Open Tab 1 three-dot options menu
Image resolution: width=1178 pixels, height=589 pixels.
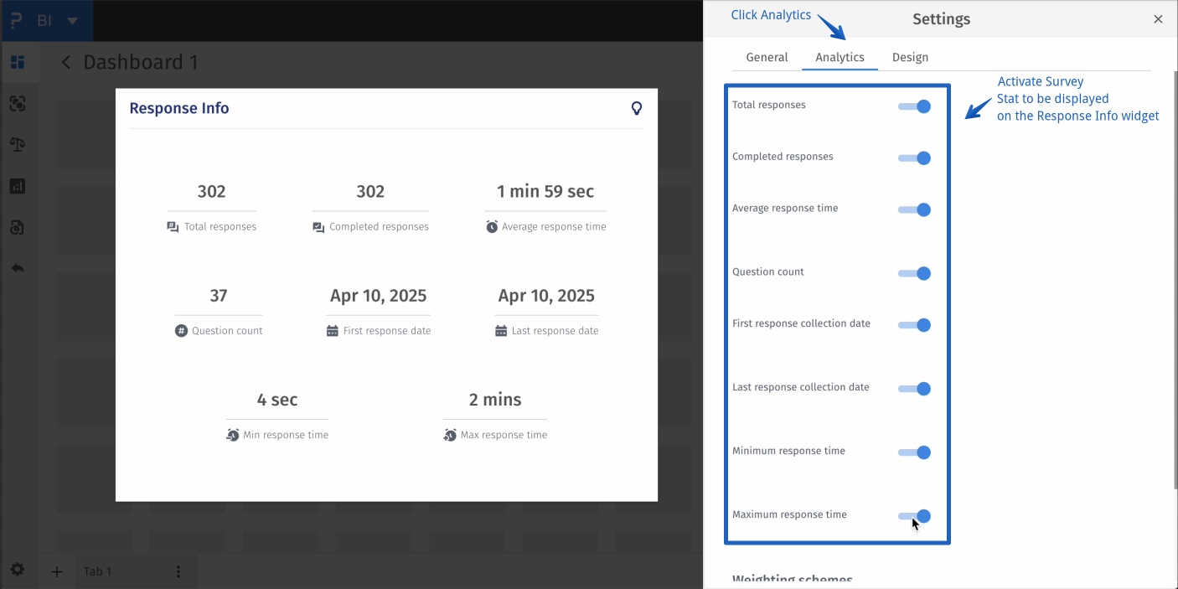(x=178, y=571)
